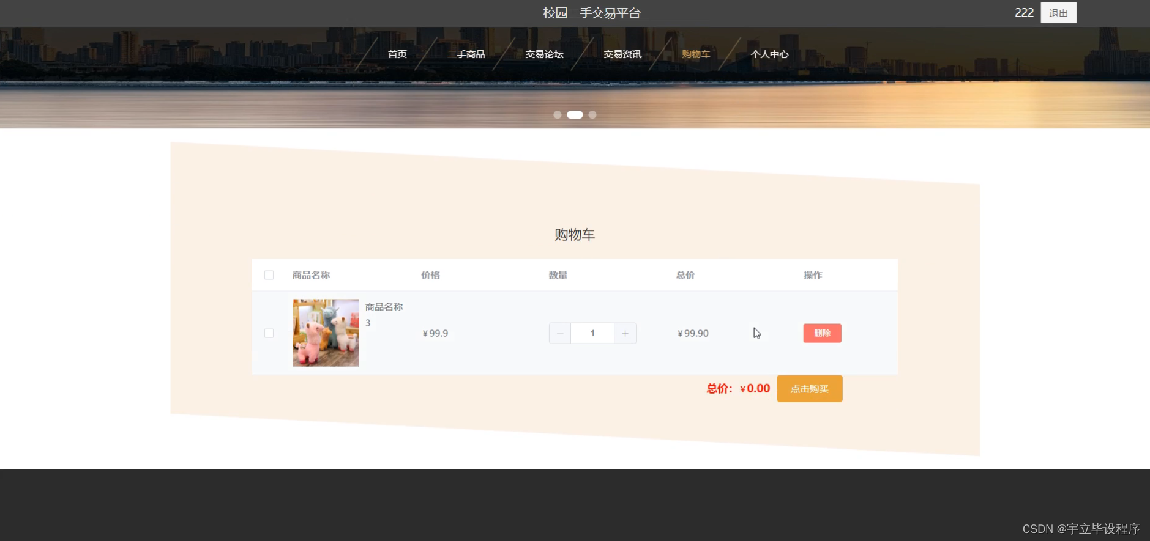The image size is (1150, 541).
Task: Click the 商品名称 column header
Action: click(x=311, y=275)
